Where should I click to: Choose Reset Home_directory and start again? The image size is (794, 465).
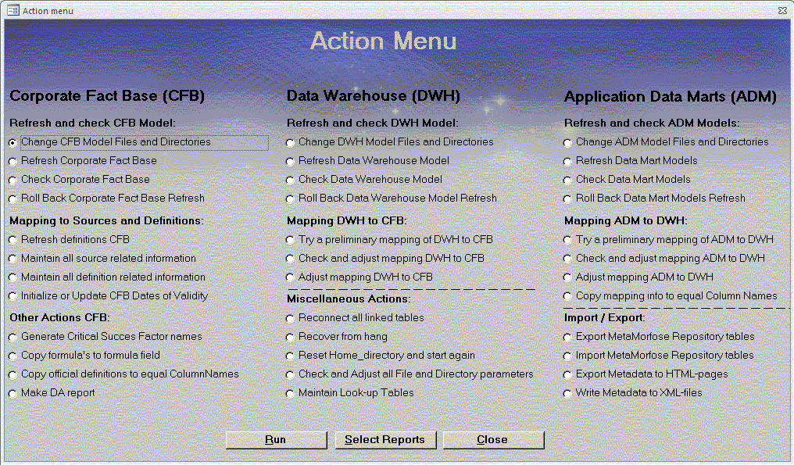(290, 356)
